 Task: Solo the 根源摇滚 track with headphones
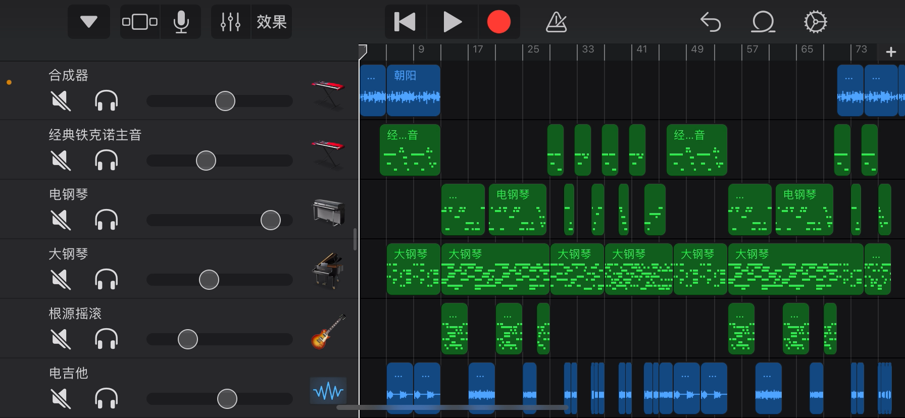click(107, 339)
